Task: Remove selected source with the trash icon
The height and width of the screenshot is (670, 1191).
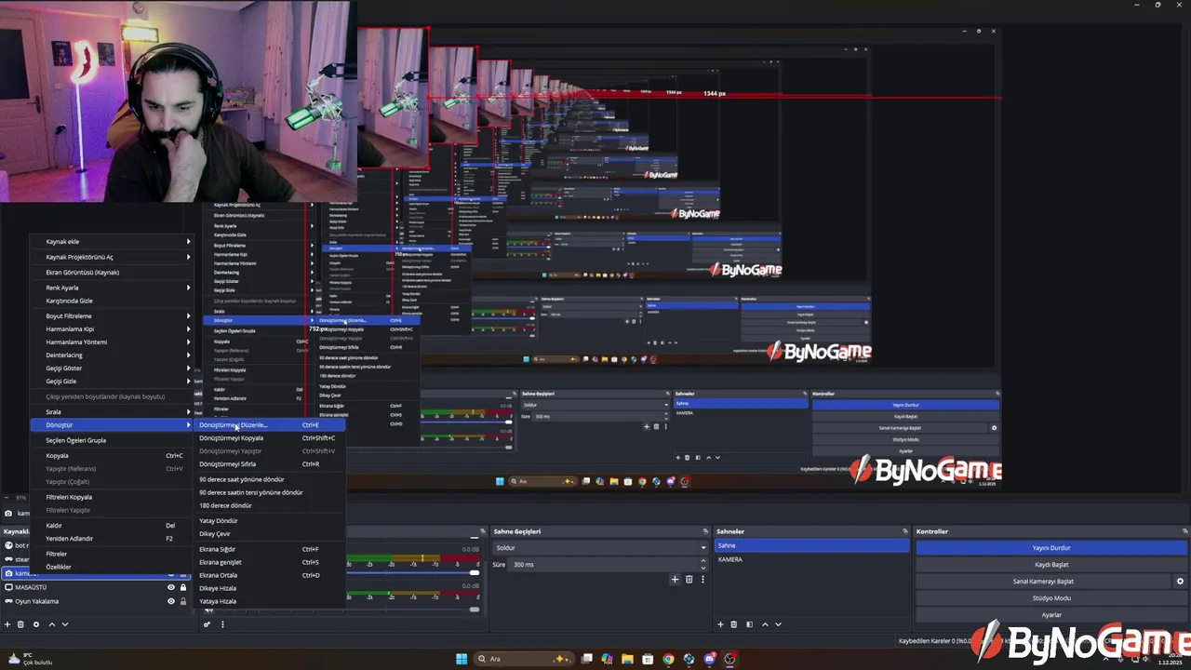Action: point(20,624)
